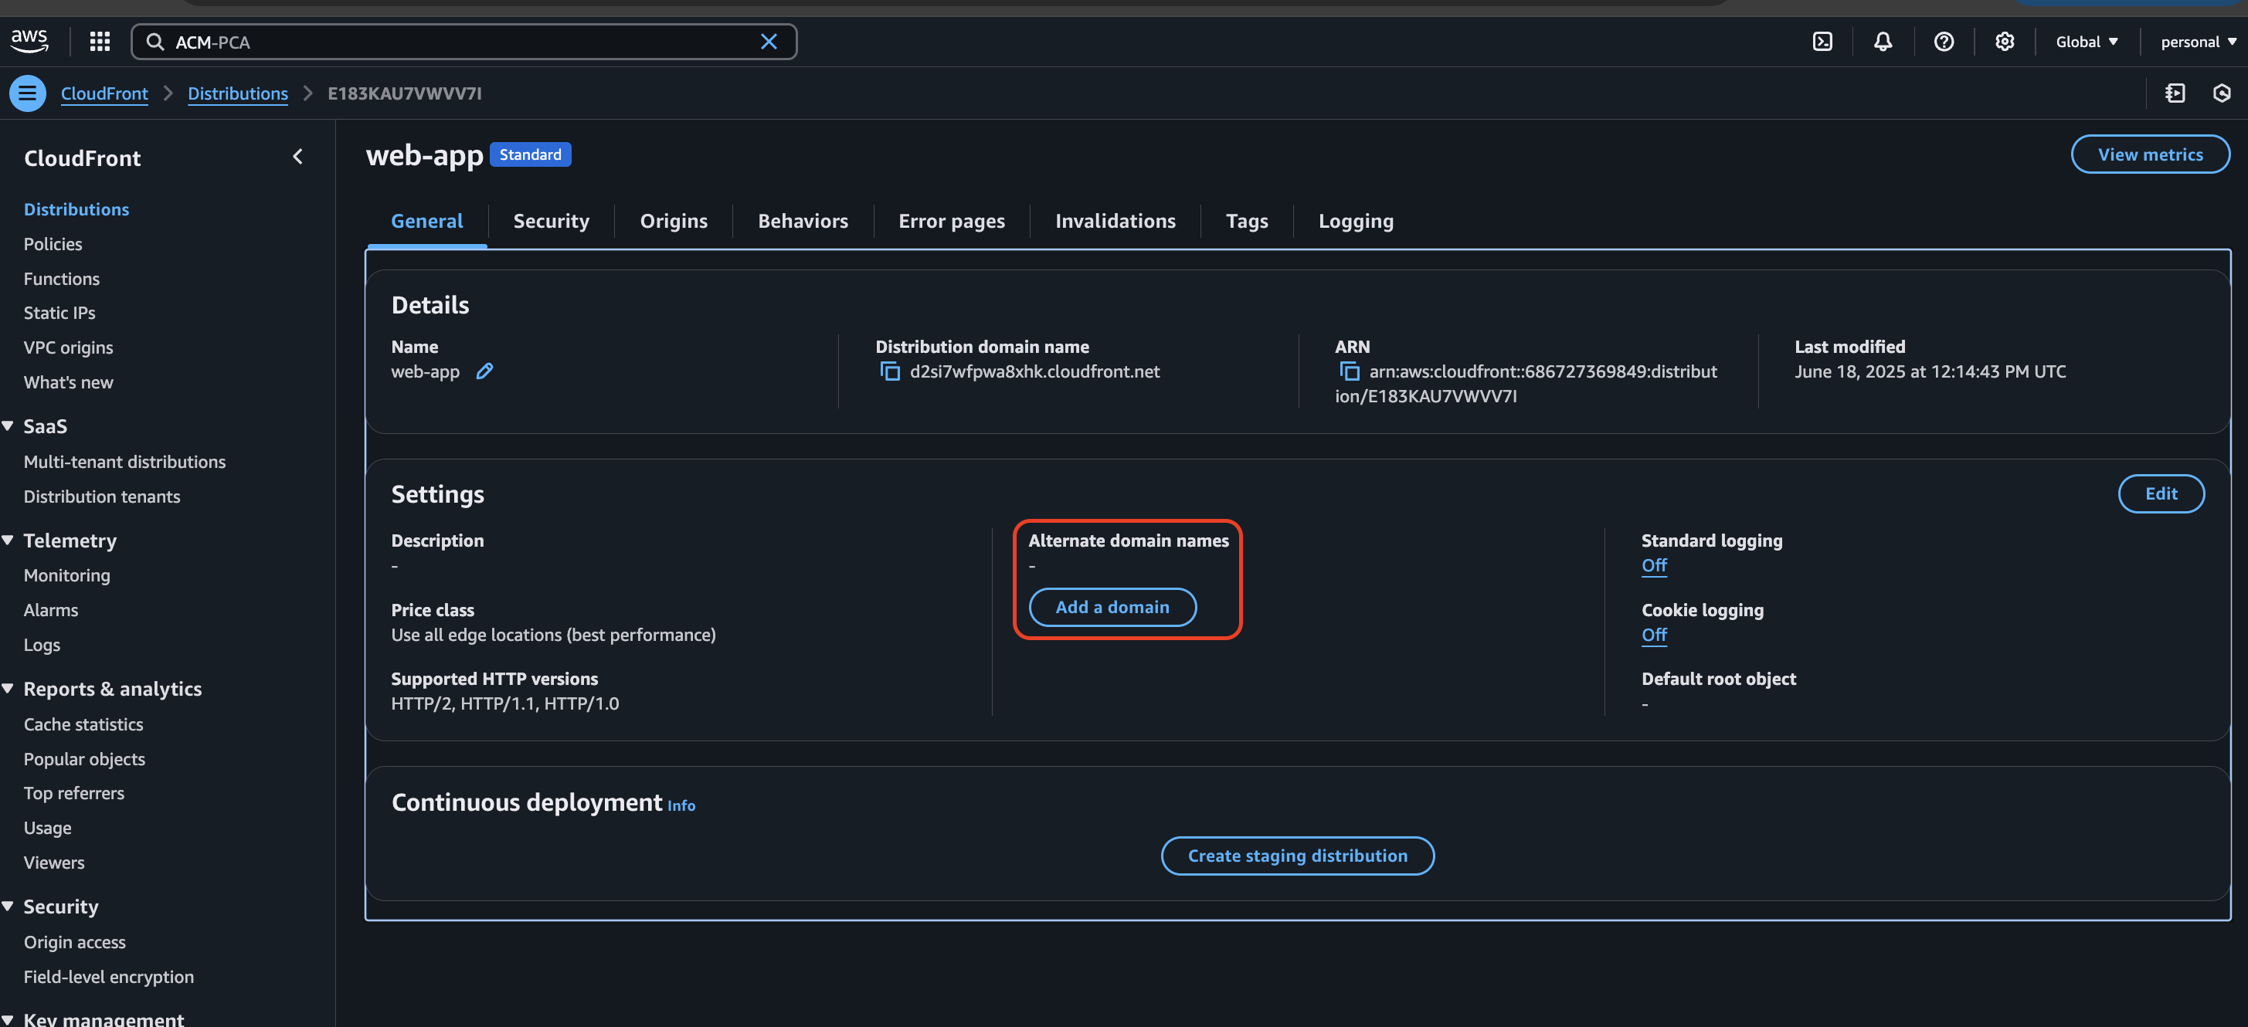2248x1027 pixels.
Task: Click Create staging distribution
Action: (1297, 856)
